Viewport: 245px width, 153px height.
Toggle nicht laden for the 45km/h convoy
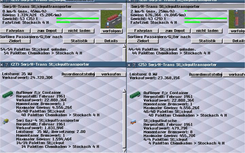[x=79, y=31]
